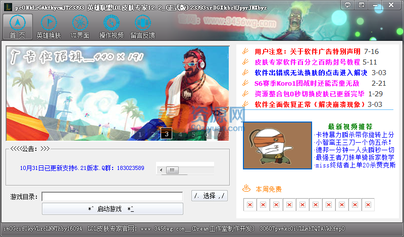
Task: Click the announcement scrollbar left arrow
Action: click(161, 170)
